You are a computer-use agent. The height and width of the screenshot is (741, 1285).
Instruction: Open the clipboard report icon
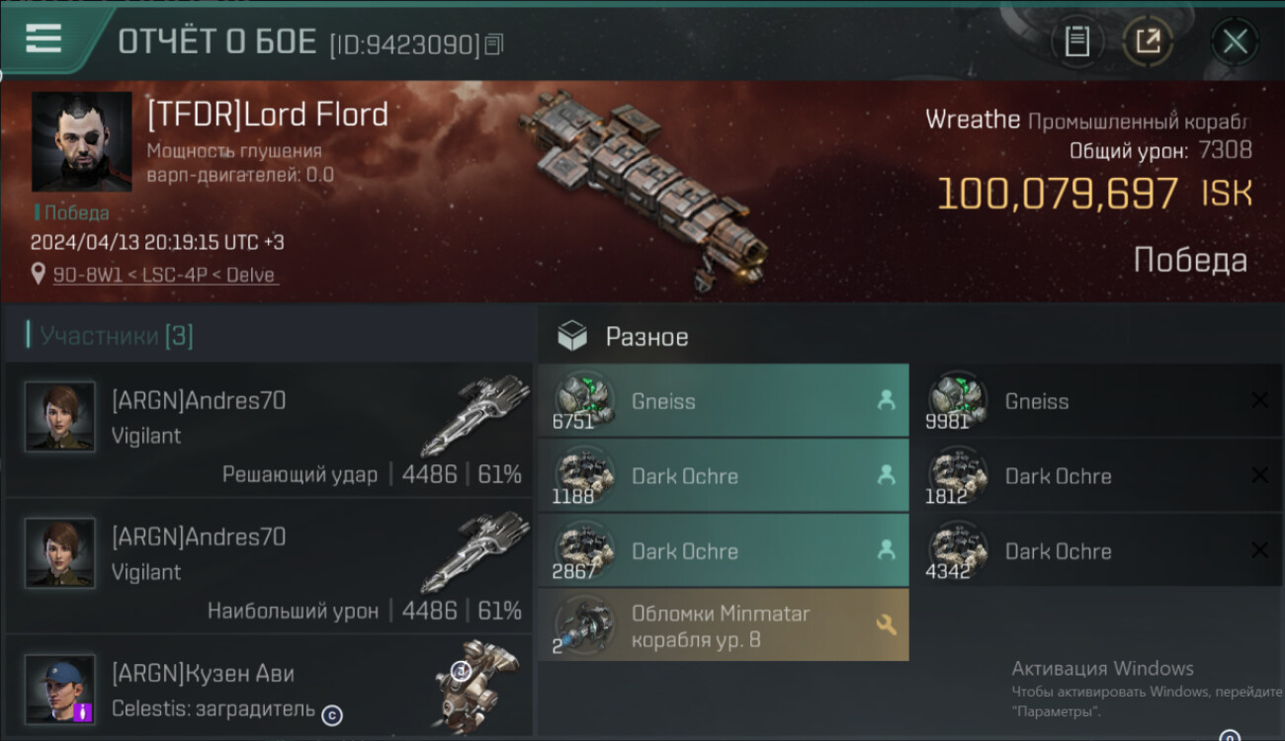1076,41
